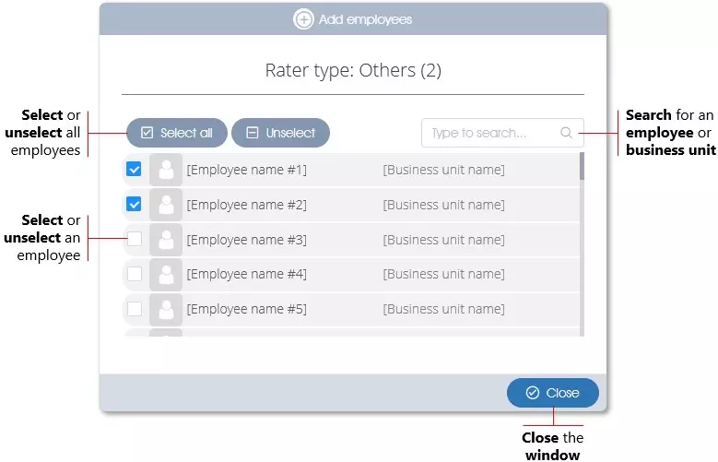
Task: Click the employee list scrollbar thumb
Action: pos(582,166)
